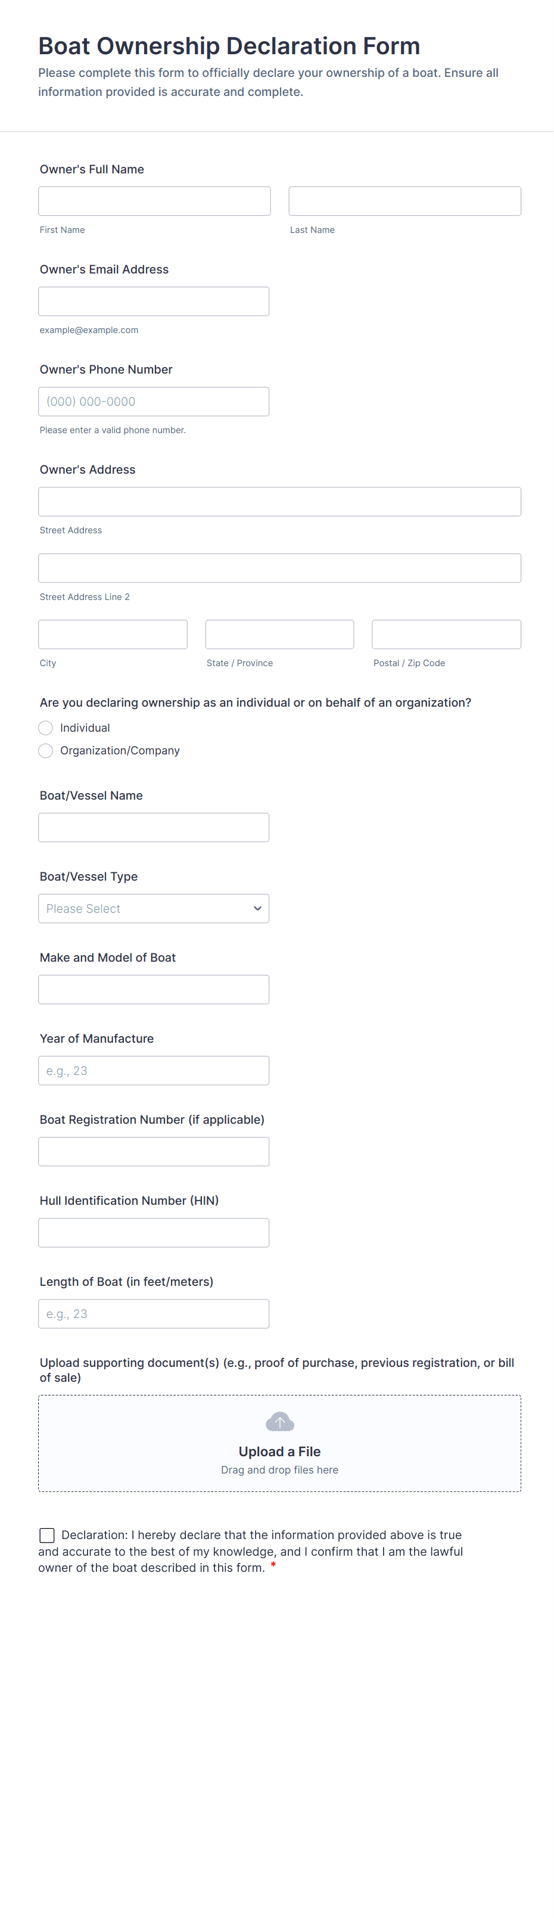Click the Postal / Zip Code field
Screen dimensions: 554x1918
[446, 635]
